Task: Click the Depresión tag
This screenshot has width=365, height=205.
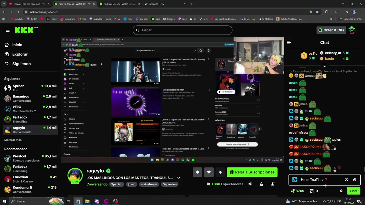Action: [170, 184]
